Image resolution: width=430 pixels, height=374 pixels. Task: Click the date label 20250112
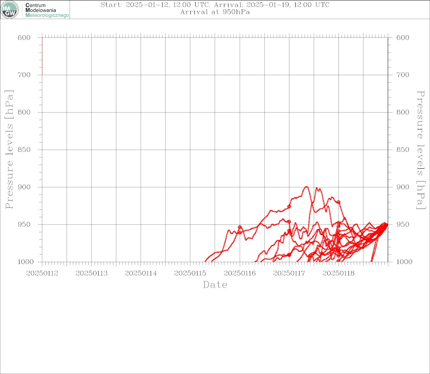pos(42,273)
